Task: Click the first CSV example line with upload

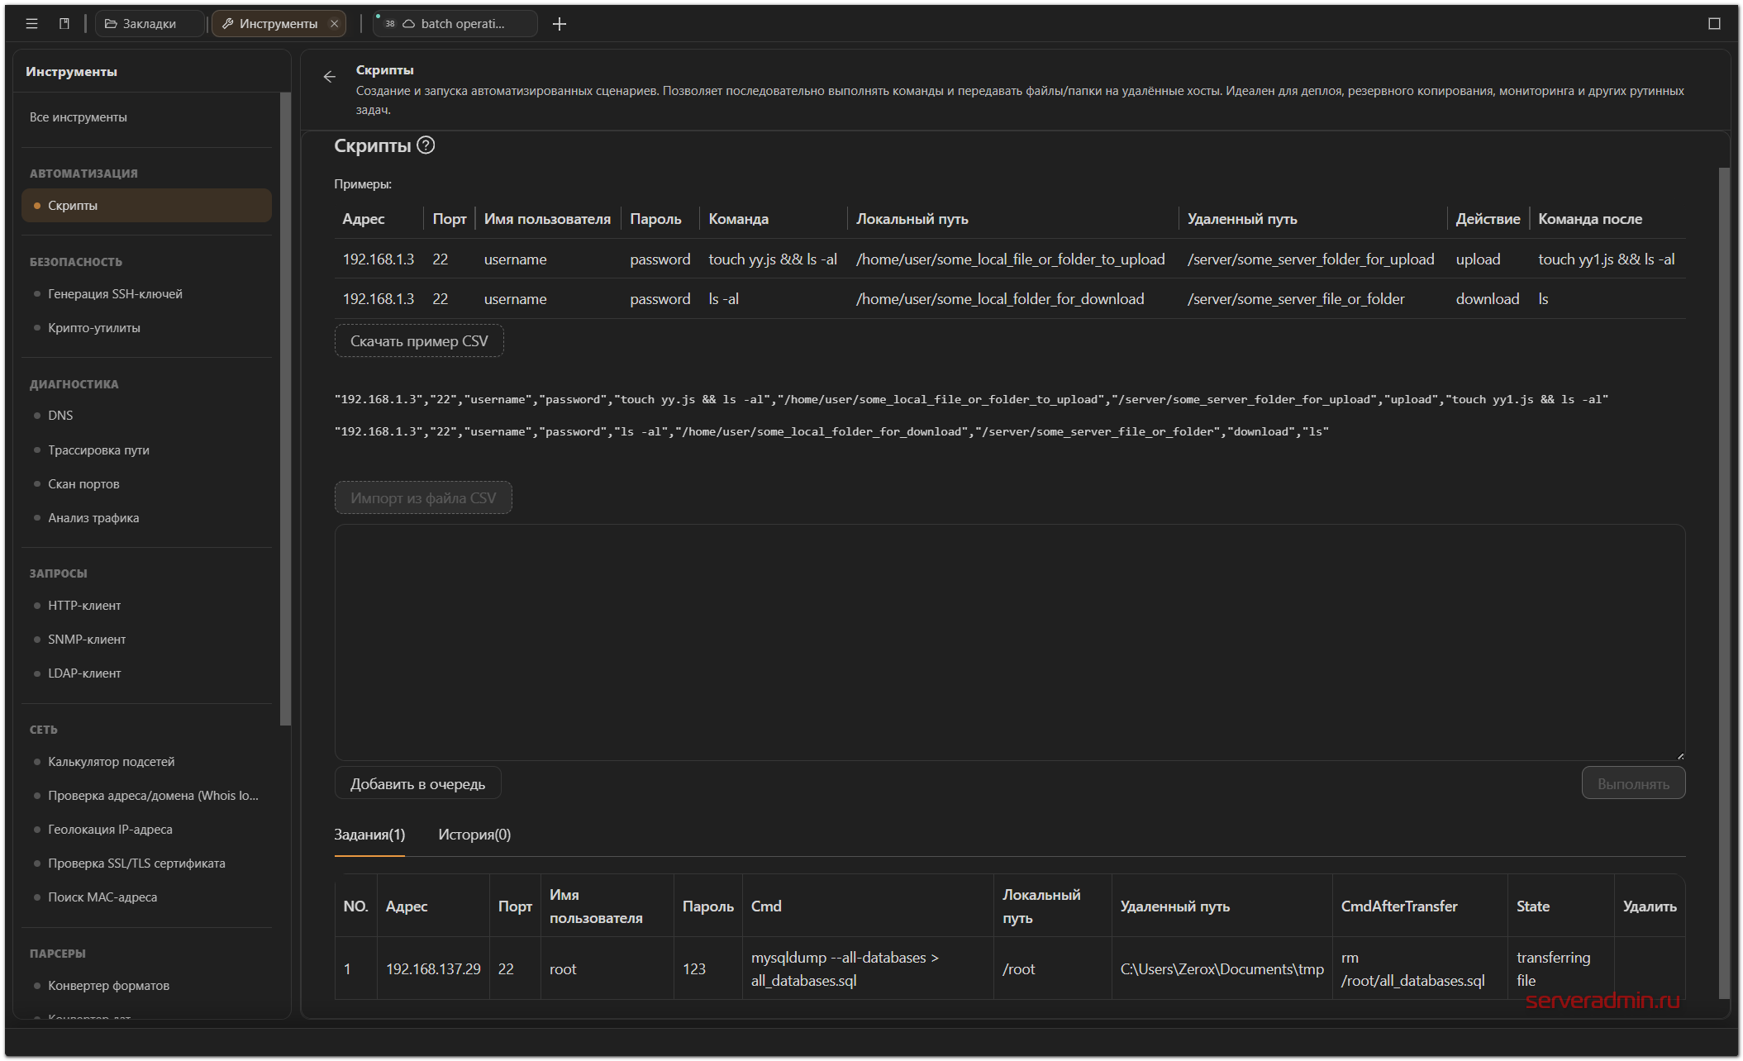Action: 971,400
